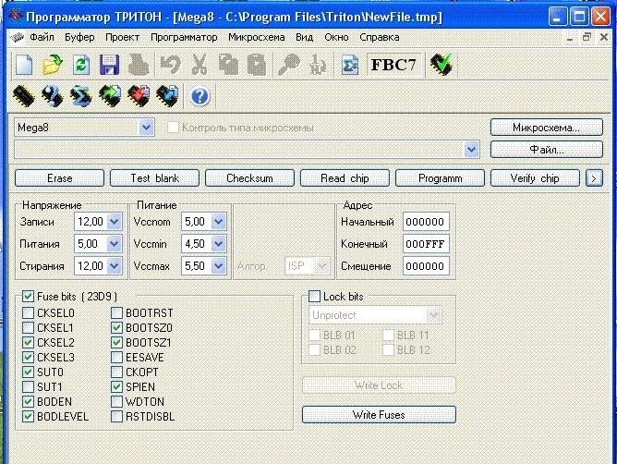Click the chip with blue arrow icon
This screenshot has width=617, height=464.
click(x=167, y=96)
